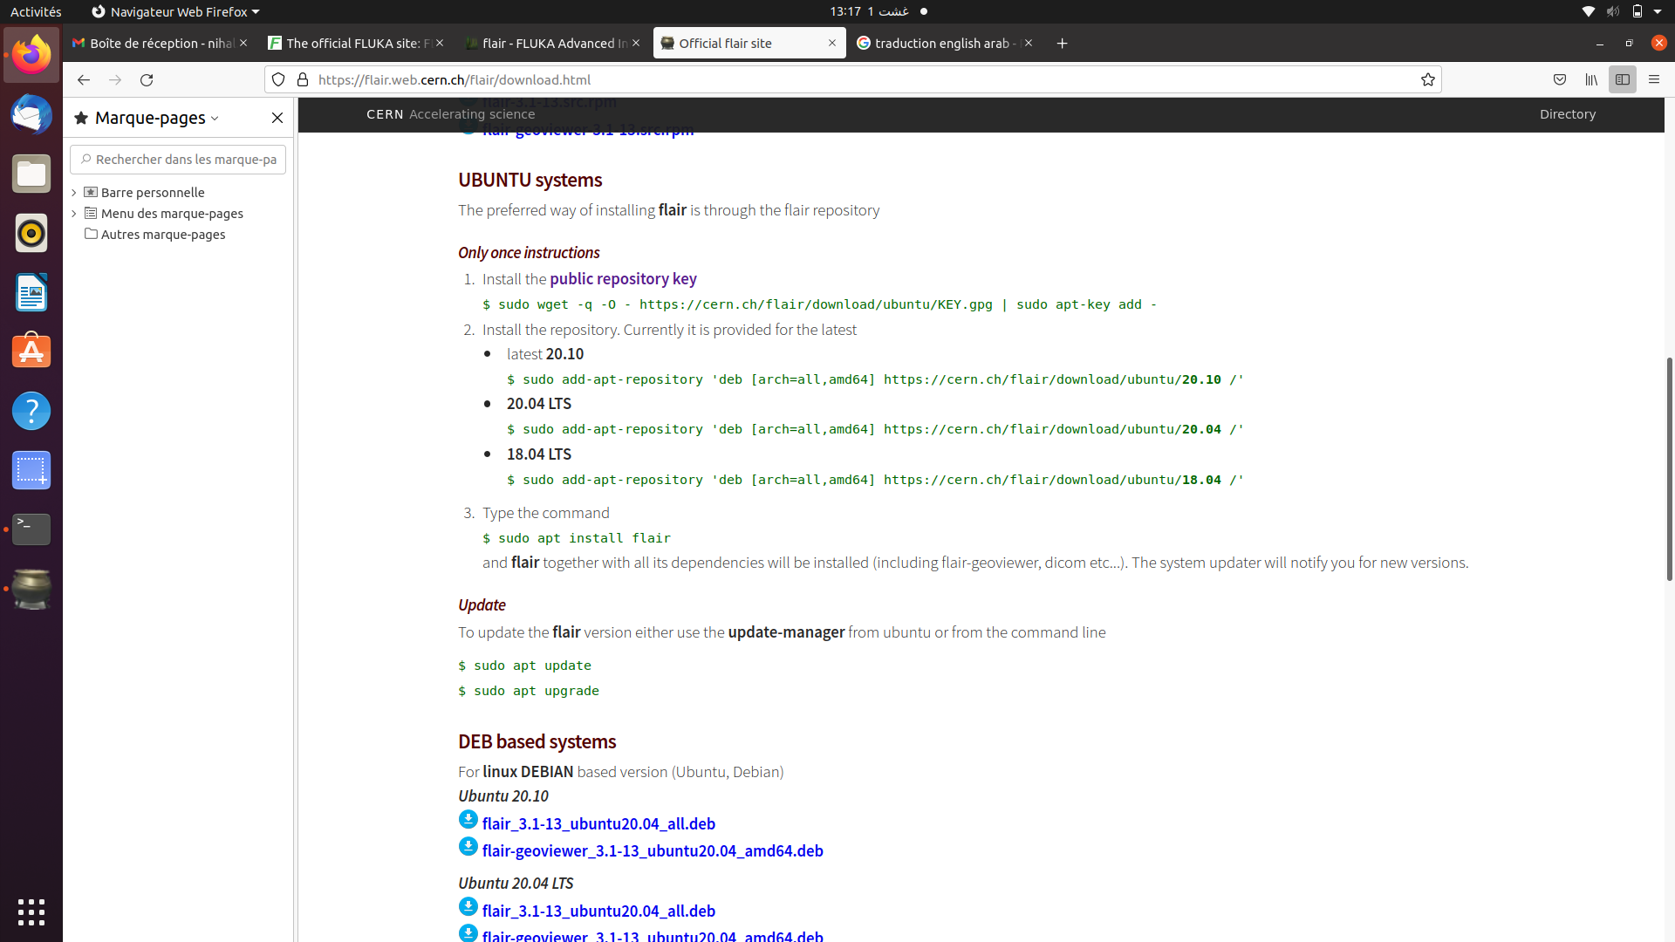This screenshot has height=942, width=1675.
Task: Open Terminal from the dock
Action: [31, 529]
